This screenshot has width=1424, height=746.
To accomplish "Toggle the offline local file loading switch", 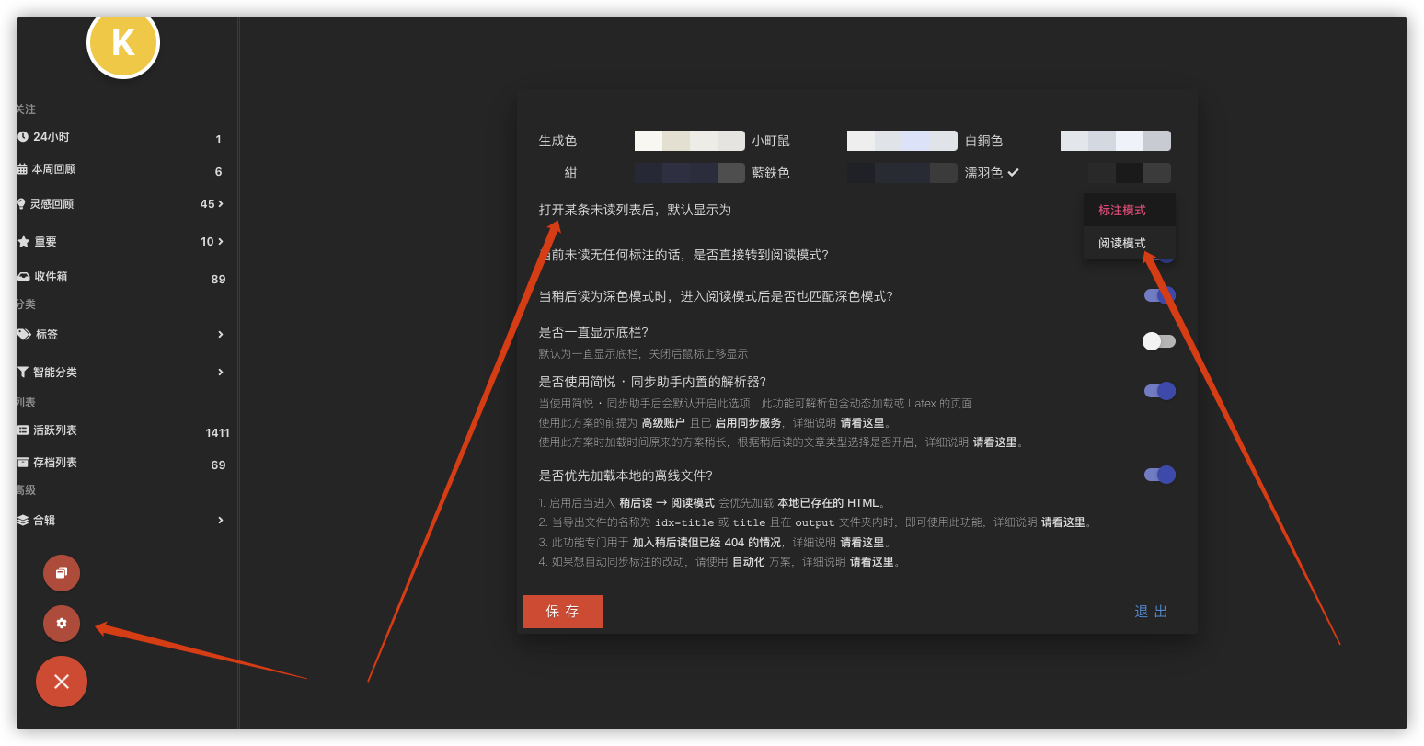I will [1159, 475].
